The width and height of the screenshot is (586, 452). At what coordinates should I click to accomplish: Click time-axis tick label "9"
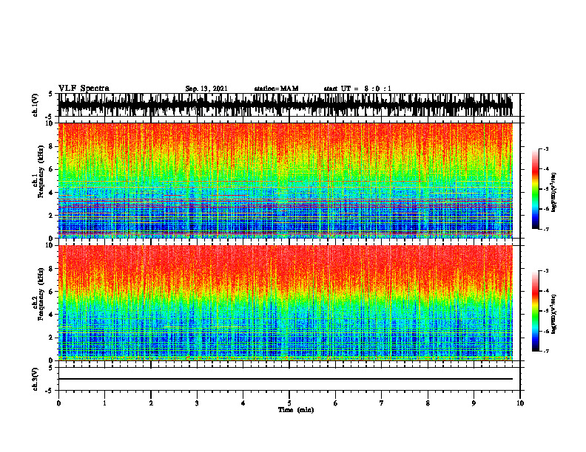point(474,403)
